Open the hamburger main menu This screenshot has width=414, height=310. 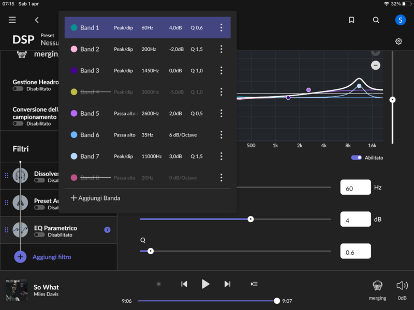(x=12, y=20)
